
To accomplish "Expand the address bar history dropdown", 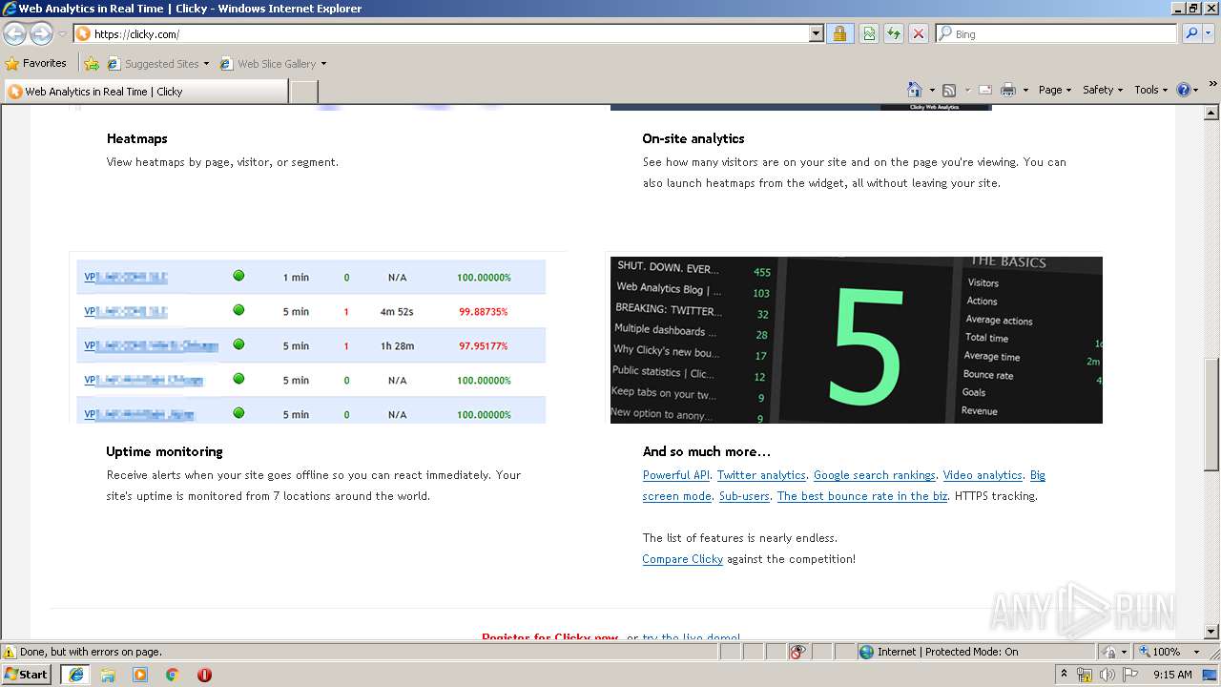I will [x=816, y=33].
